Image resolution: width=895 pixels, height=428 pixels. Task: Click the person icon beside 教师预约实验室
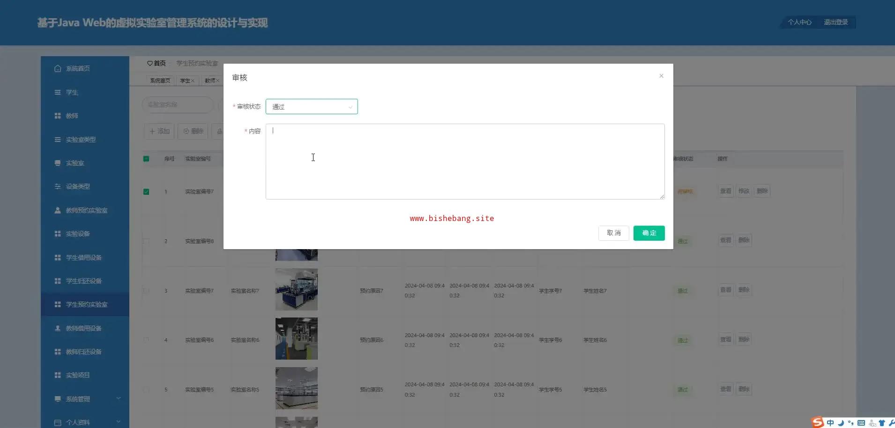[58, 210]
